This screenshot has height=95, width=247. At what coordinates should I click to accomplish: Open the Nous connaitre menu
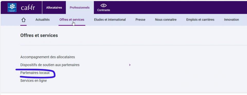coord(166,20)
